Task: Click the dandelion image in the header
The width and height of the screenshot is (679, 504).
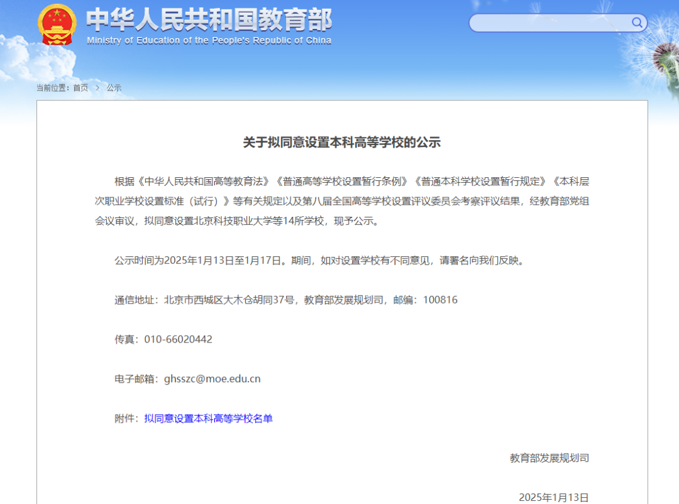Action: (x=660, y=57)
